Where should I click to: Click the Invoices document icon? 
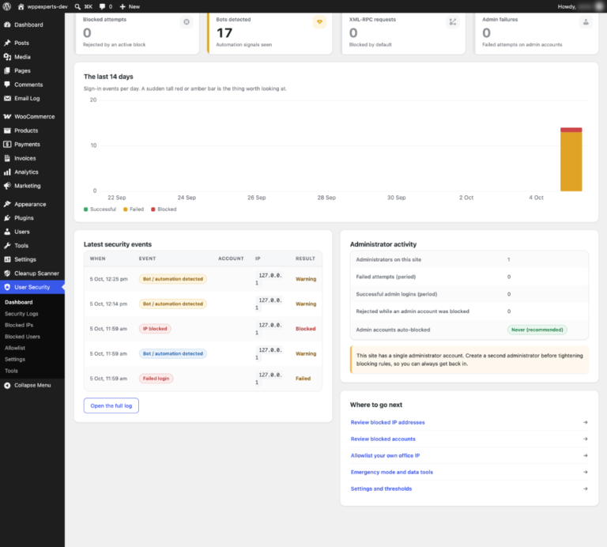[x=7, y=158]
